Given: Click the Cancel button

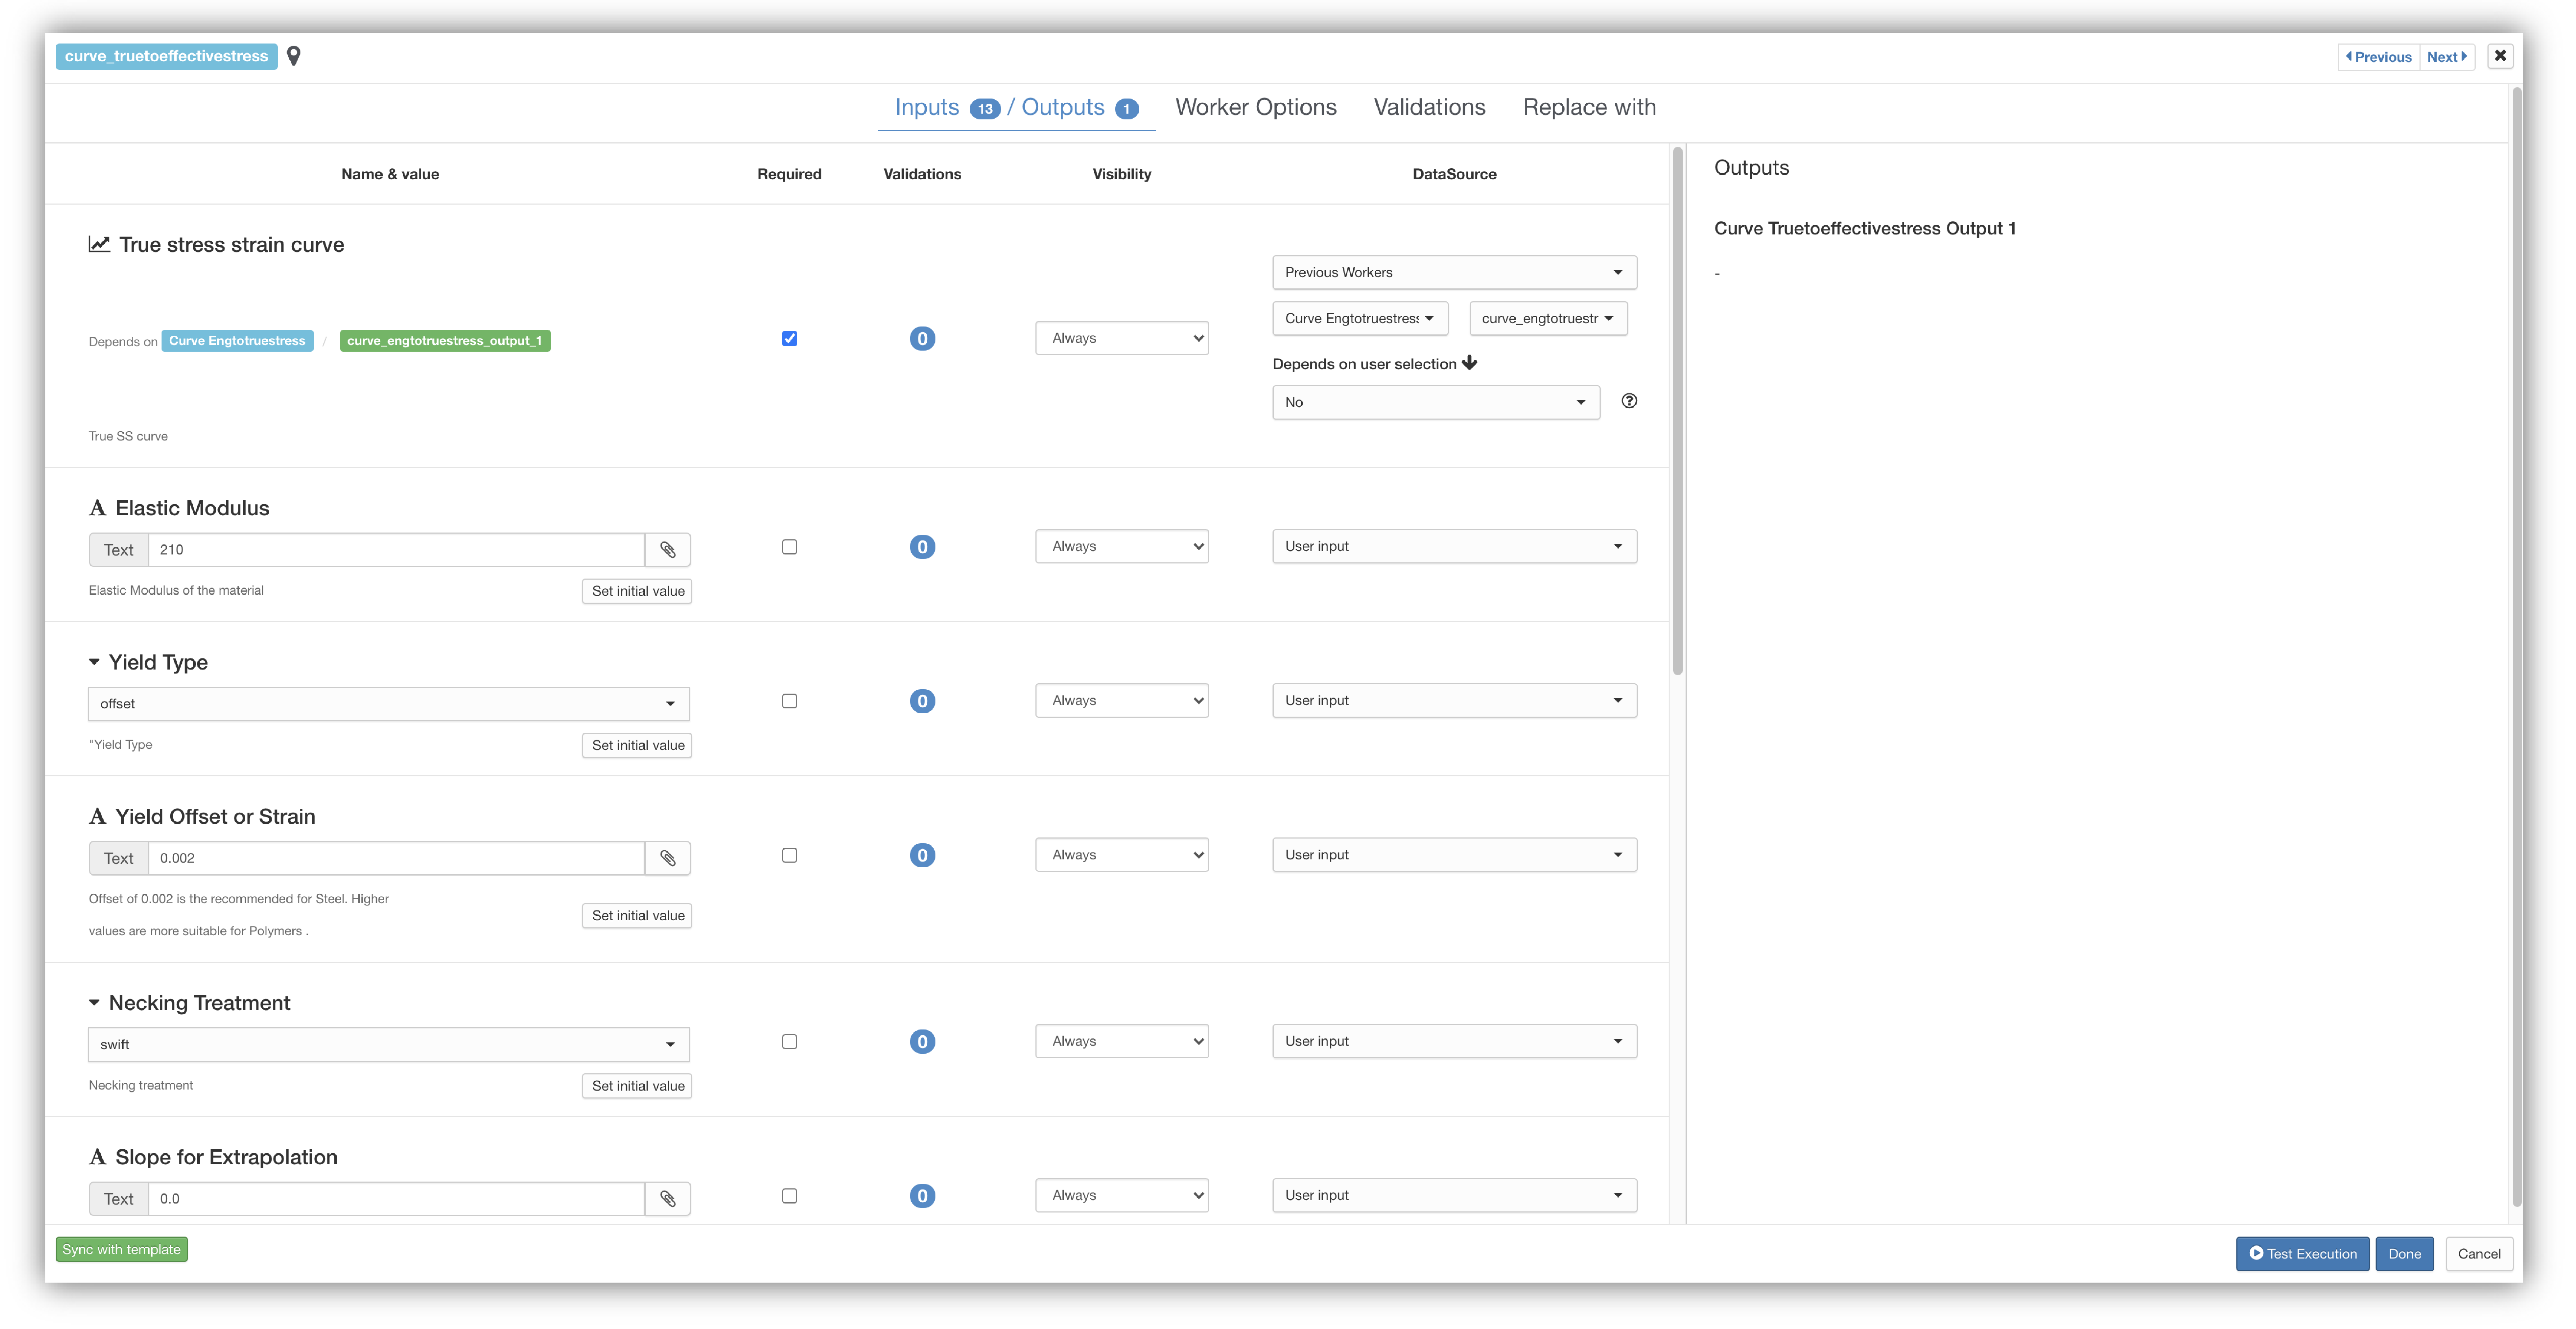Looking at the screenshot, I should [2478, 1254].
